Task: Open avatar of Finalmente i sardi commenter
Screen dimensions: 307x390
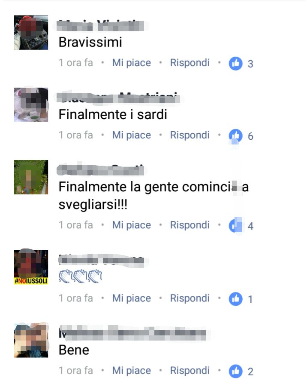Action: coord(31,105)
